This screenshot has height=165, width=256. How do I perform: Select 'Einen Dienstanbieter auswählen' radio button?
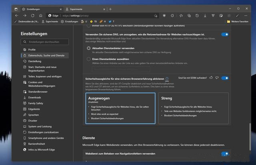tap(89, 59)
